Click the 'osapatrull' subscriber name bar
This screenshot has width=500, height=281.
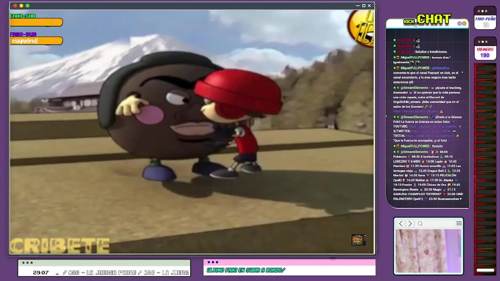[x=36, y=41]
